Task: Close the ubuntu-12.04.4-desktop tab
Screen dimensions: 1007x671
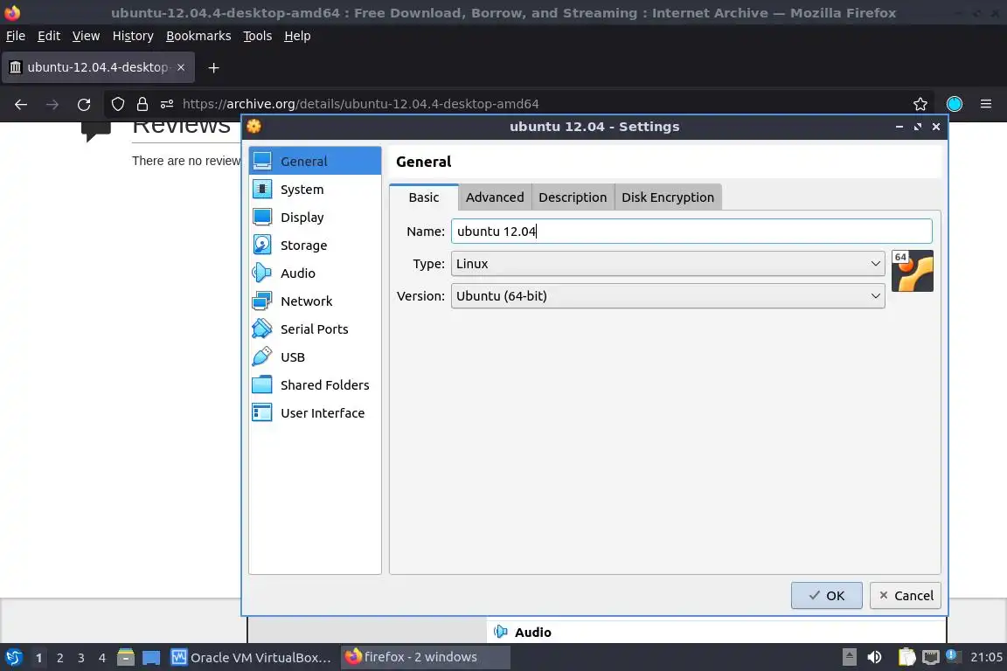Action: pos(181,67)
